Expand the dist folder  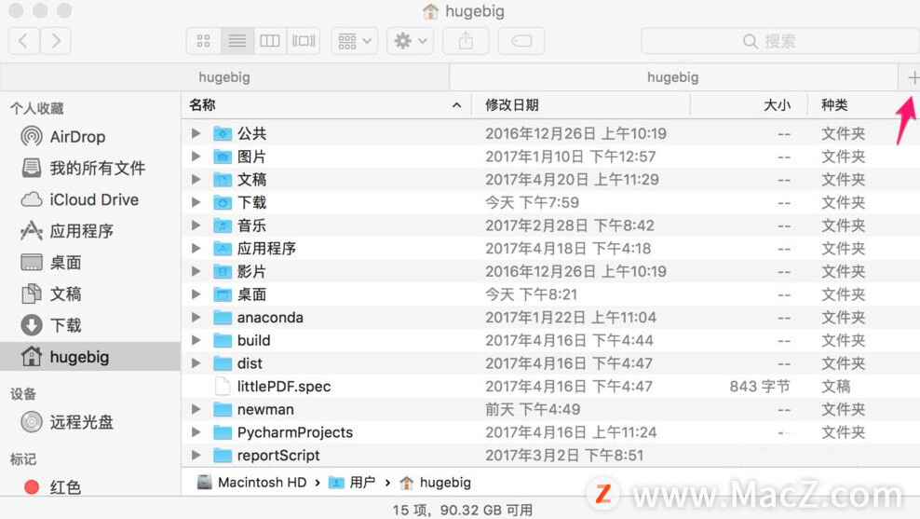point(196,363)
